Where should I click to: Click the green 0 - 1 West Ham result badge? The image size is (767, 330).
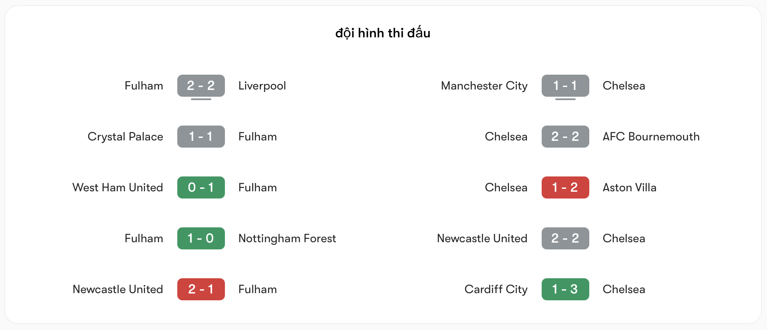pyautogui.click(x=201, y=187)
